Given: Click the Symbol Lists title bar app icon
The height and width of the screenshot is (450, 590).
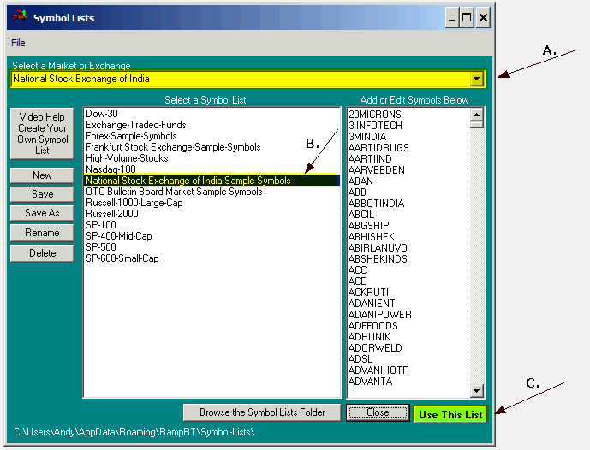Looking at the screenshot, I should tap(20, 16).
